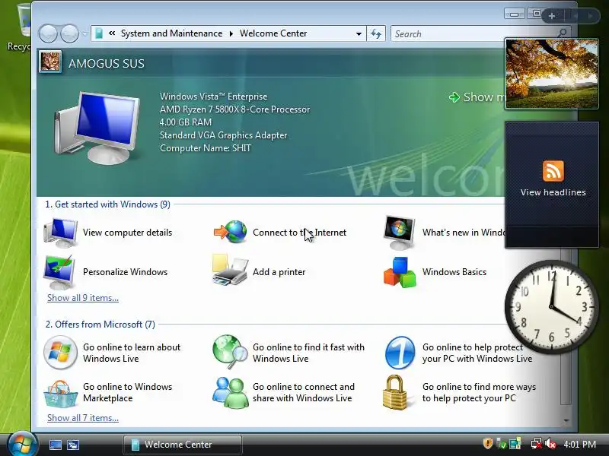Click the 4:01 PM taskbar clock
The image size is (609, 456).
tap(579, 444)
